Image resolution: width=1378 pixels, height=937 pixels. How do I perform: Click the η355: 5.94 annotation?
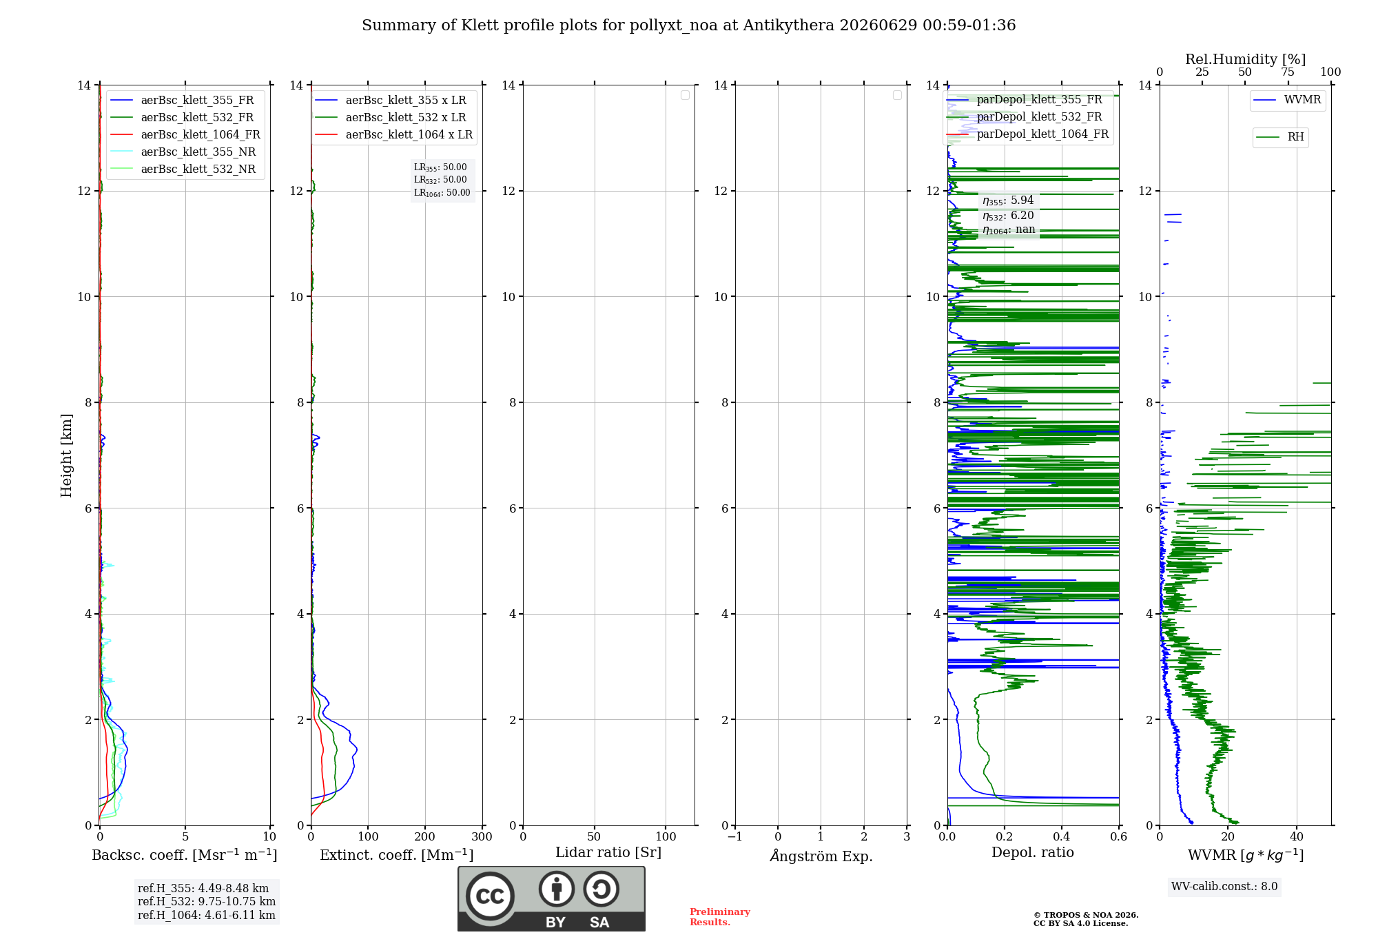(x=1008, y=200)
